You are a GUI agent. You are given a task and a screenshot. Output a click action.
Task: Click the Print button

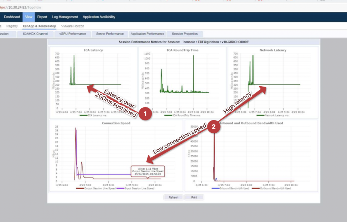click(194, 197)
